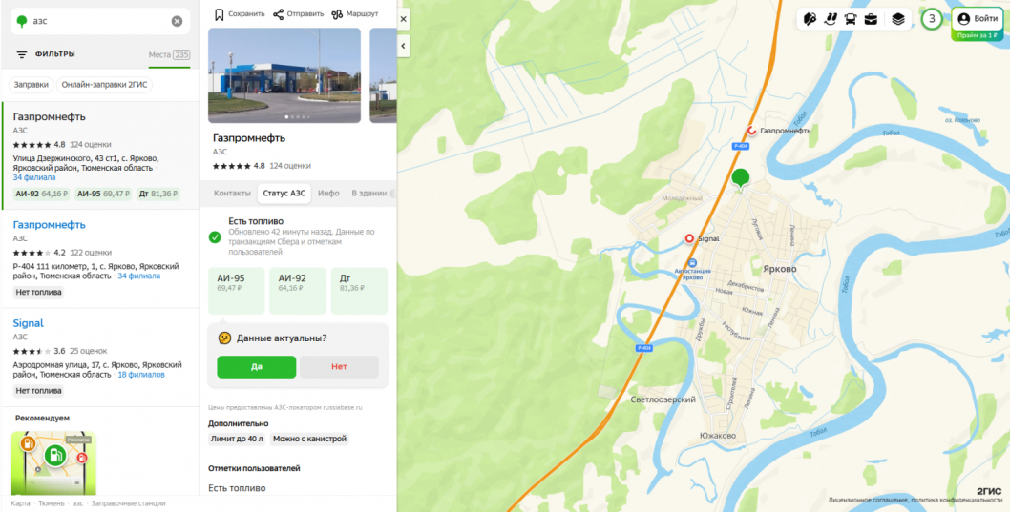Switch to the Контакты tab

point(232,193)
